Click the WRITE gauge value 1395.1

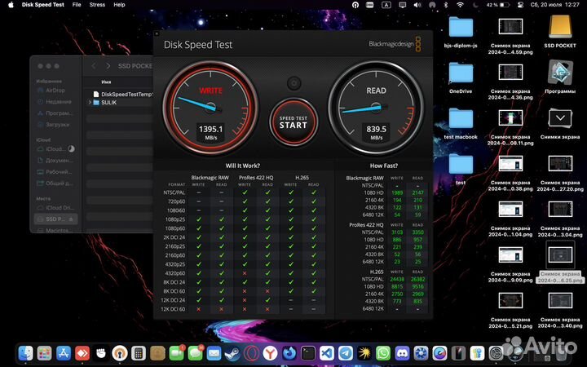(211, 129)
